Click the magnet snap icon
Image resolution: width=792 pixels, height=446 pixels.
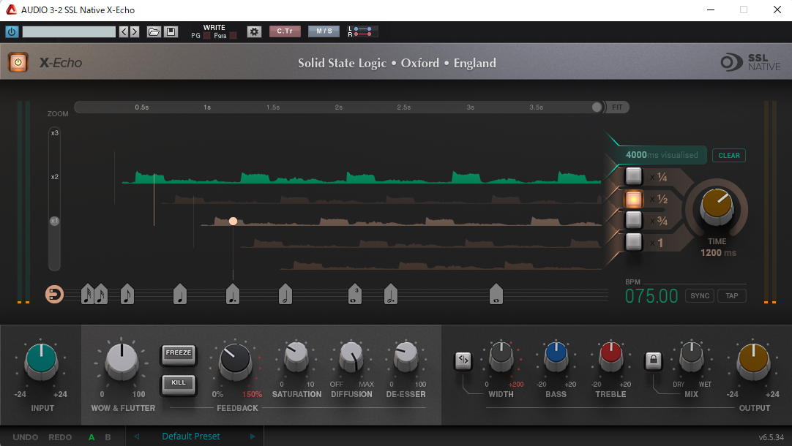coord(54,294)
